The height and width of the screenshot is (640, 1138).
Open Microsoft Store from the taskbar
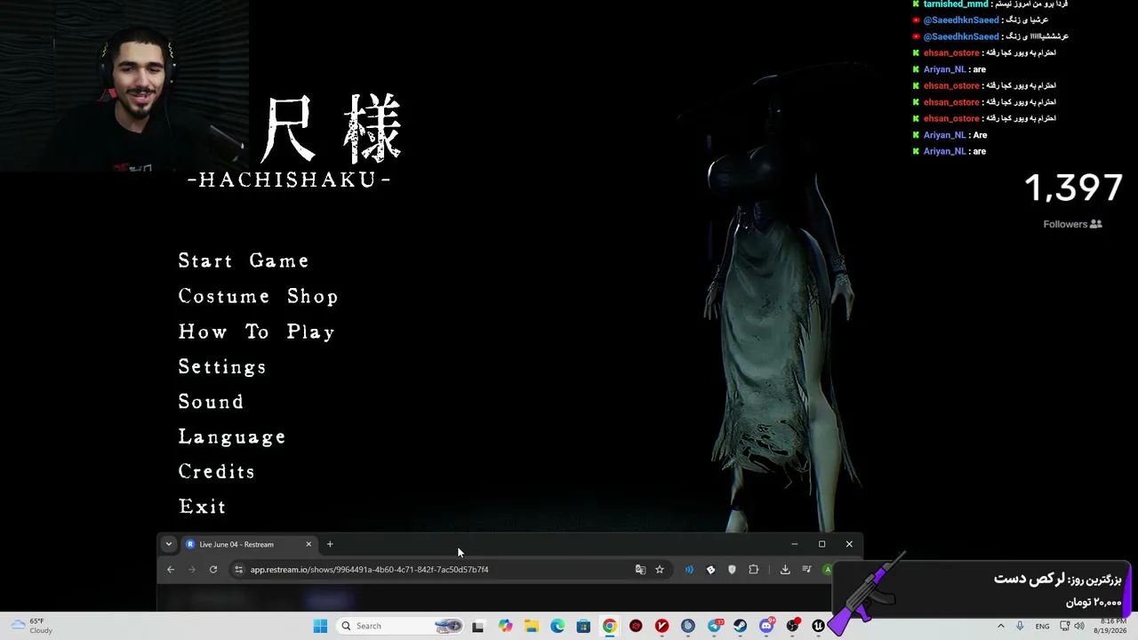coord(583,626)
